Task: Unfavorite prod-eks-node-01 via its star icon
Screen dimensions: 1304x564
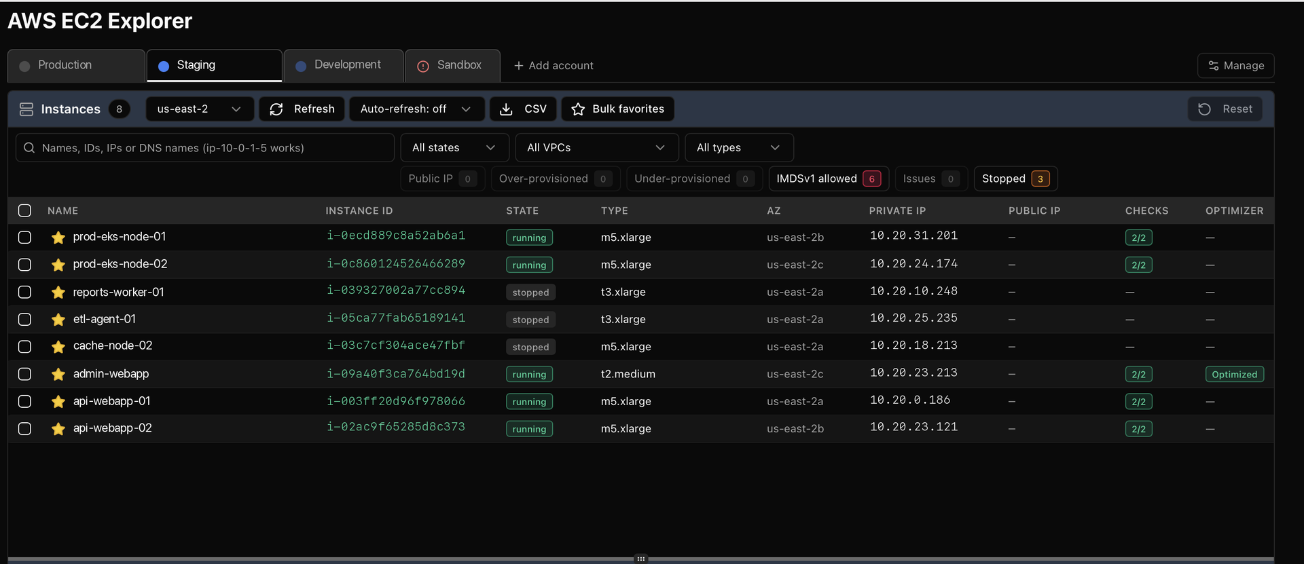Action: click(x=58, y=238)
